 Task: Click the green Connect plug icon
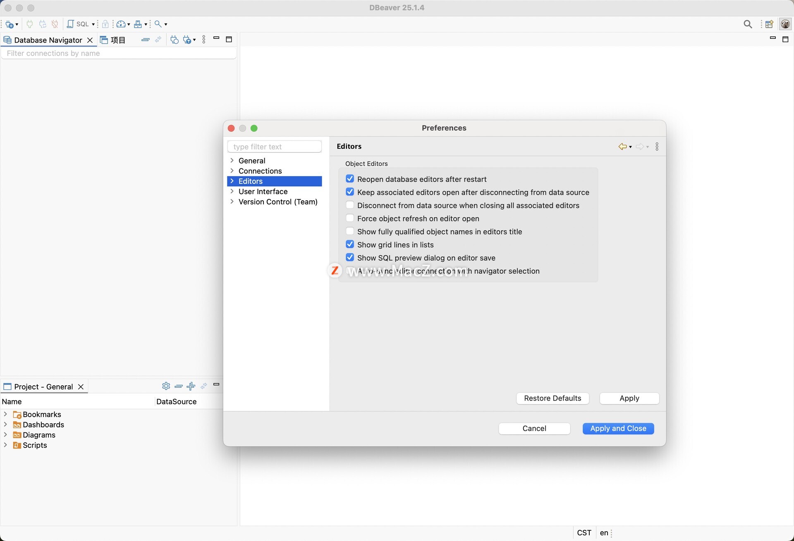tap(29, 24)
